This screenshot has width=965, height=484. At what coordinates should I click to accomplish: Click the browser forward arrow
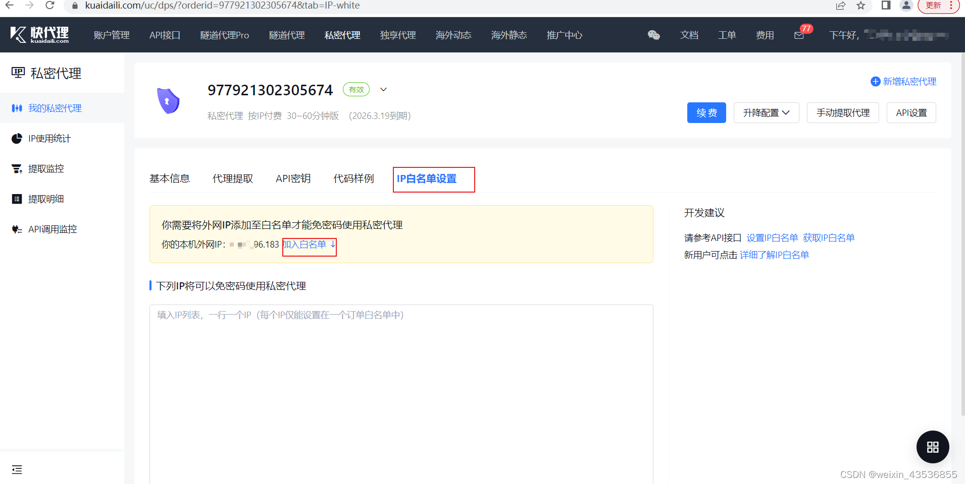[x=29, y=6]
